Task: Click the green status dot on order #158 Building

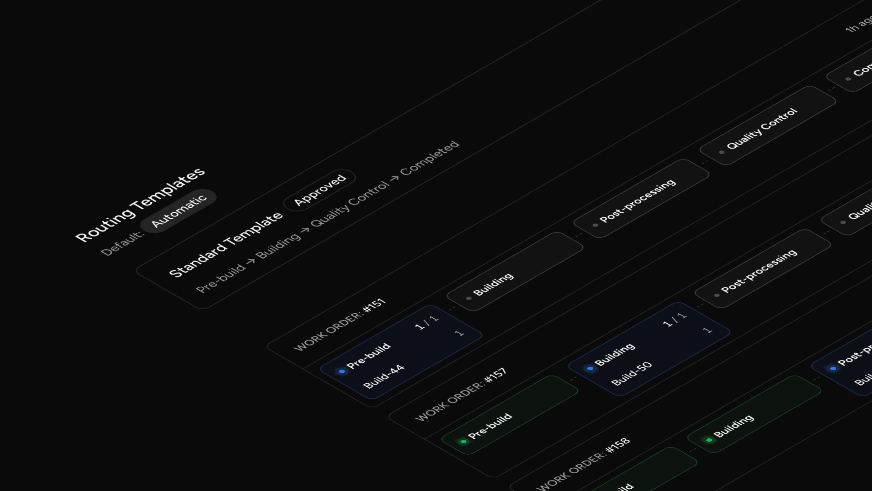Action: (x=709, y=440)
